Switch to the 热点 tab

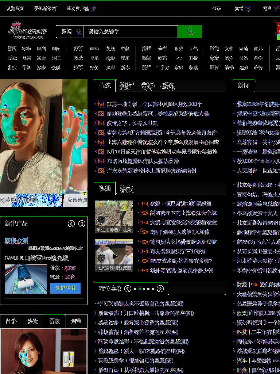(168, 85)
